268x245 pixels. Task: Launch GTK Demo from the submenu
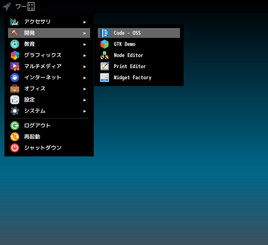(125, 44)
